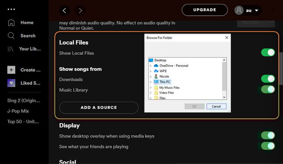Click the 'au' account name
Image resolution: width=283 pixels, height=164 pixels.
coord(249,10)
